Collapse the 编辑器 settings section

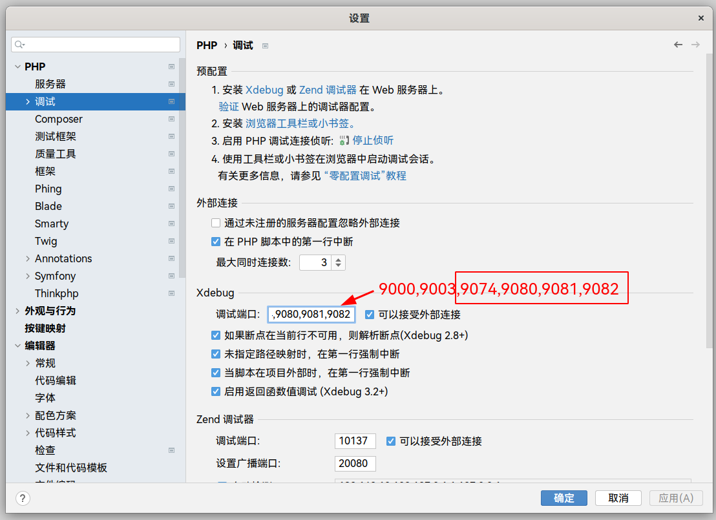17,346
